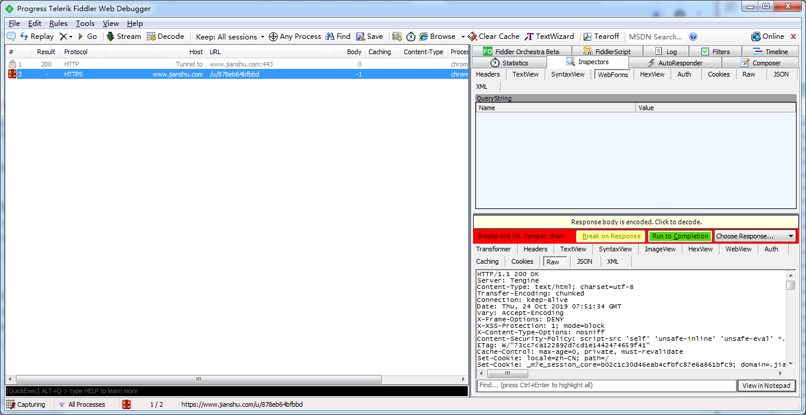Click the Online status indicator
Screen dimensions: 806x415
(768, 36)
